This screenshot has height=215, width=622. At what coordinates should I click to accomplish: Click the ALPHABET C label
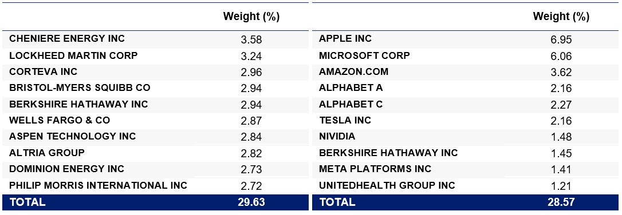tap(351, 104)
